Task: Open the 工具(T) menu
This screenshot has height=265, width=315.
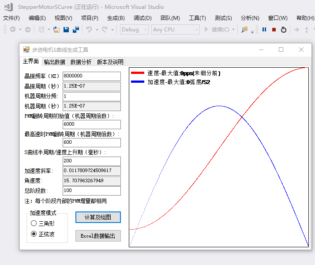Action: (x=197, y=18)
